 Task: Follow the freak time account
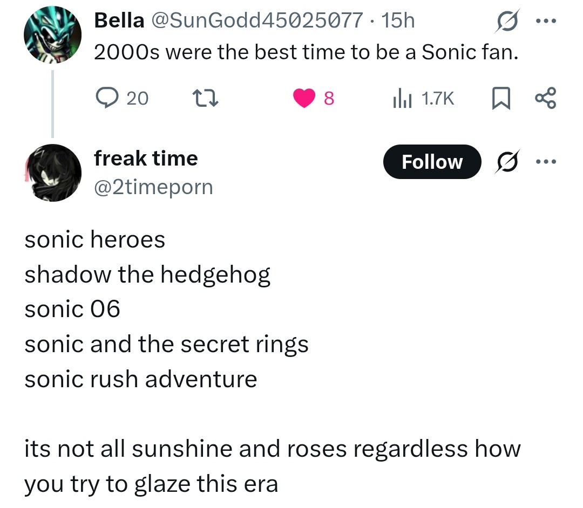432,162
